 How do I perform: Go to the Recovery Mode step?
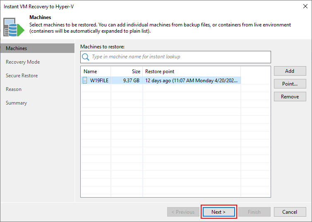pos(23,62)
